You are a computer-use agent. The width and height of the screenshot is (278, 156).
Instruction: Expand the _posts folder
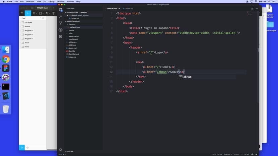[71, 30]
